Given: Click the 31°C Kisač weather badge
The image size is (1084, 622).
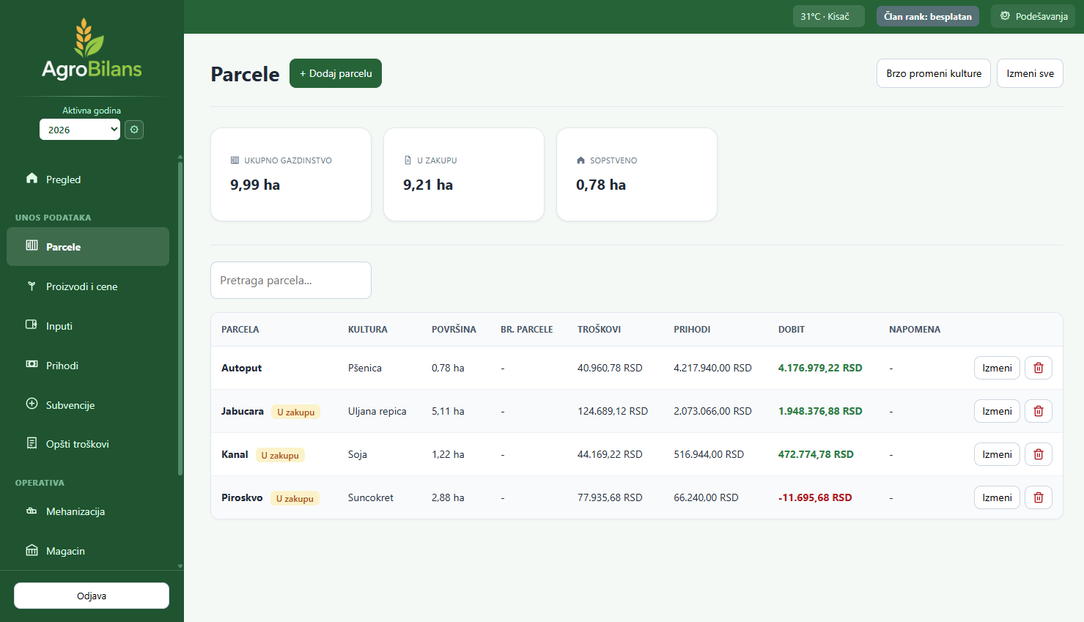Looking at the screenshot, I should 829,16.
